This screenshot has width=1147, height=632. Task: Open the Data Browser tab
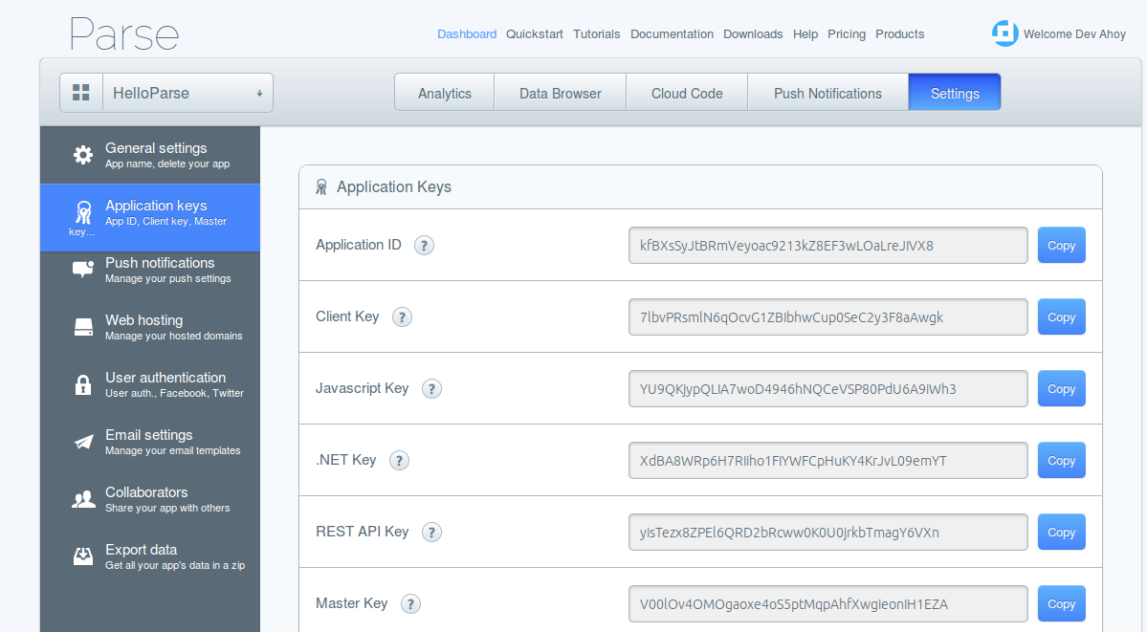[x=561, y=93]
